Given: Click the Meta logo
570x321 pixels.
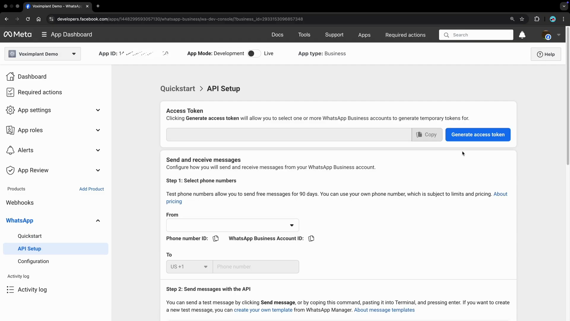Looking at the screenshot, I should 18,34.
